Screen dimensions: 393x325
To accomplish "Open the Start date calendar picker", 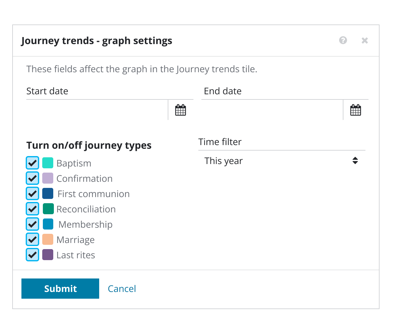I will pos(181,110).
